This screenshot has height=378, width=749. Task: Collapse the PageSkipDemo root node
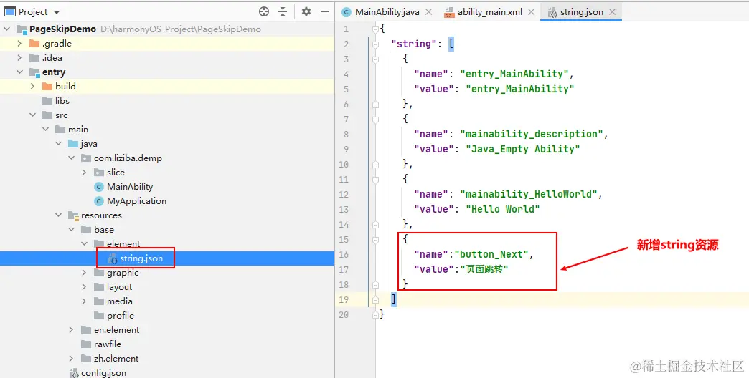click(6, 29)
